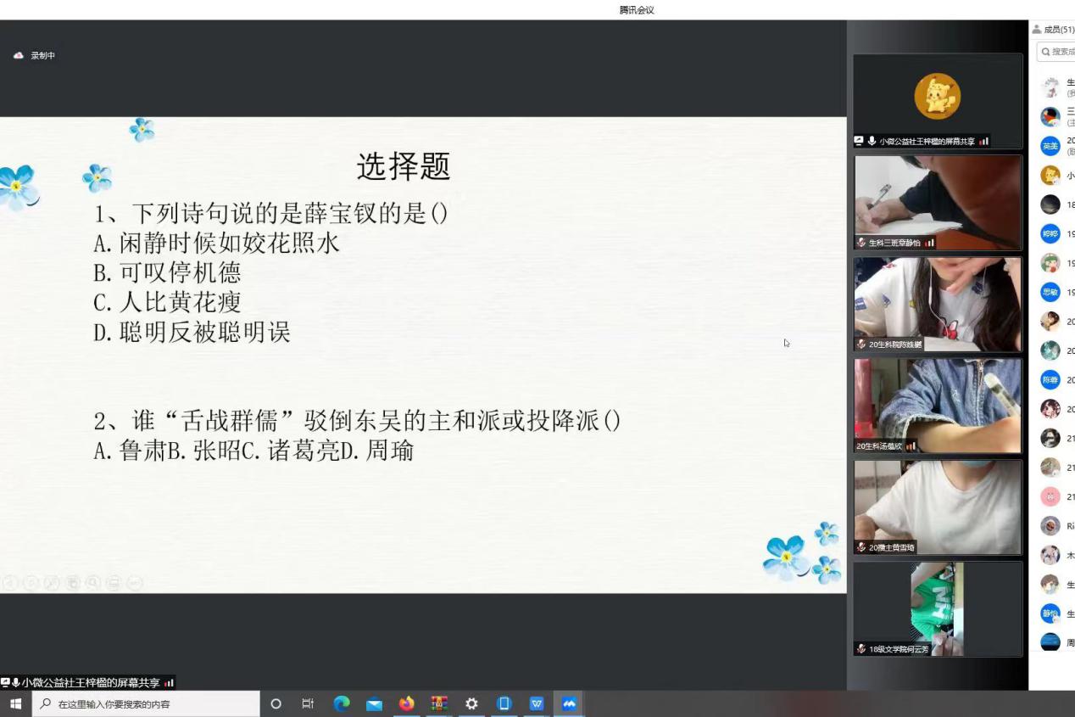Switch to Tencent Meeting taskbar icon
The image size is (1075, 717).
click(569, 704)
